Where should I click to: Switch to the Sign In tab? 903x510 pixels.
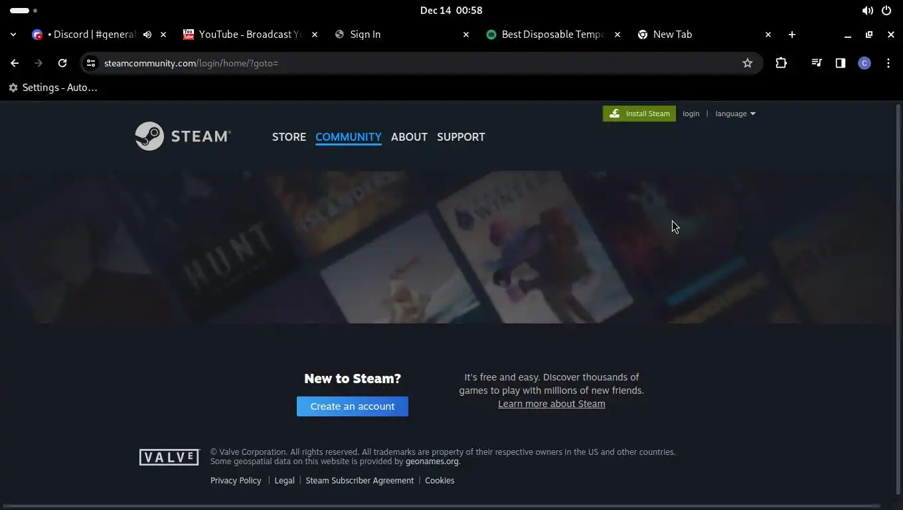pyautogui.click(x=365, y=35)
